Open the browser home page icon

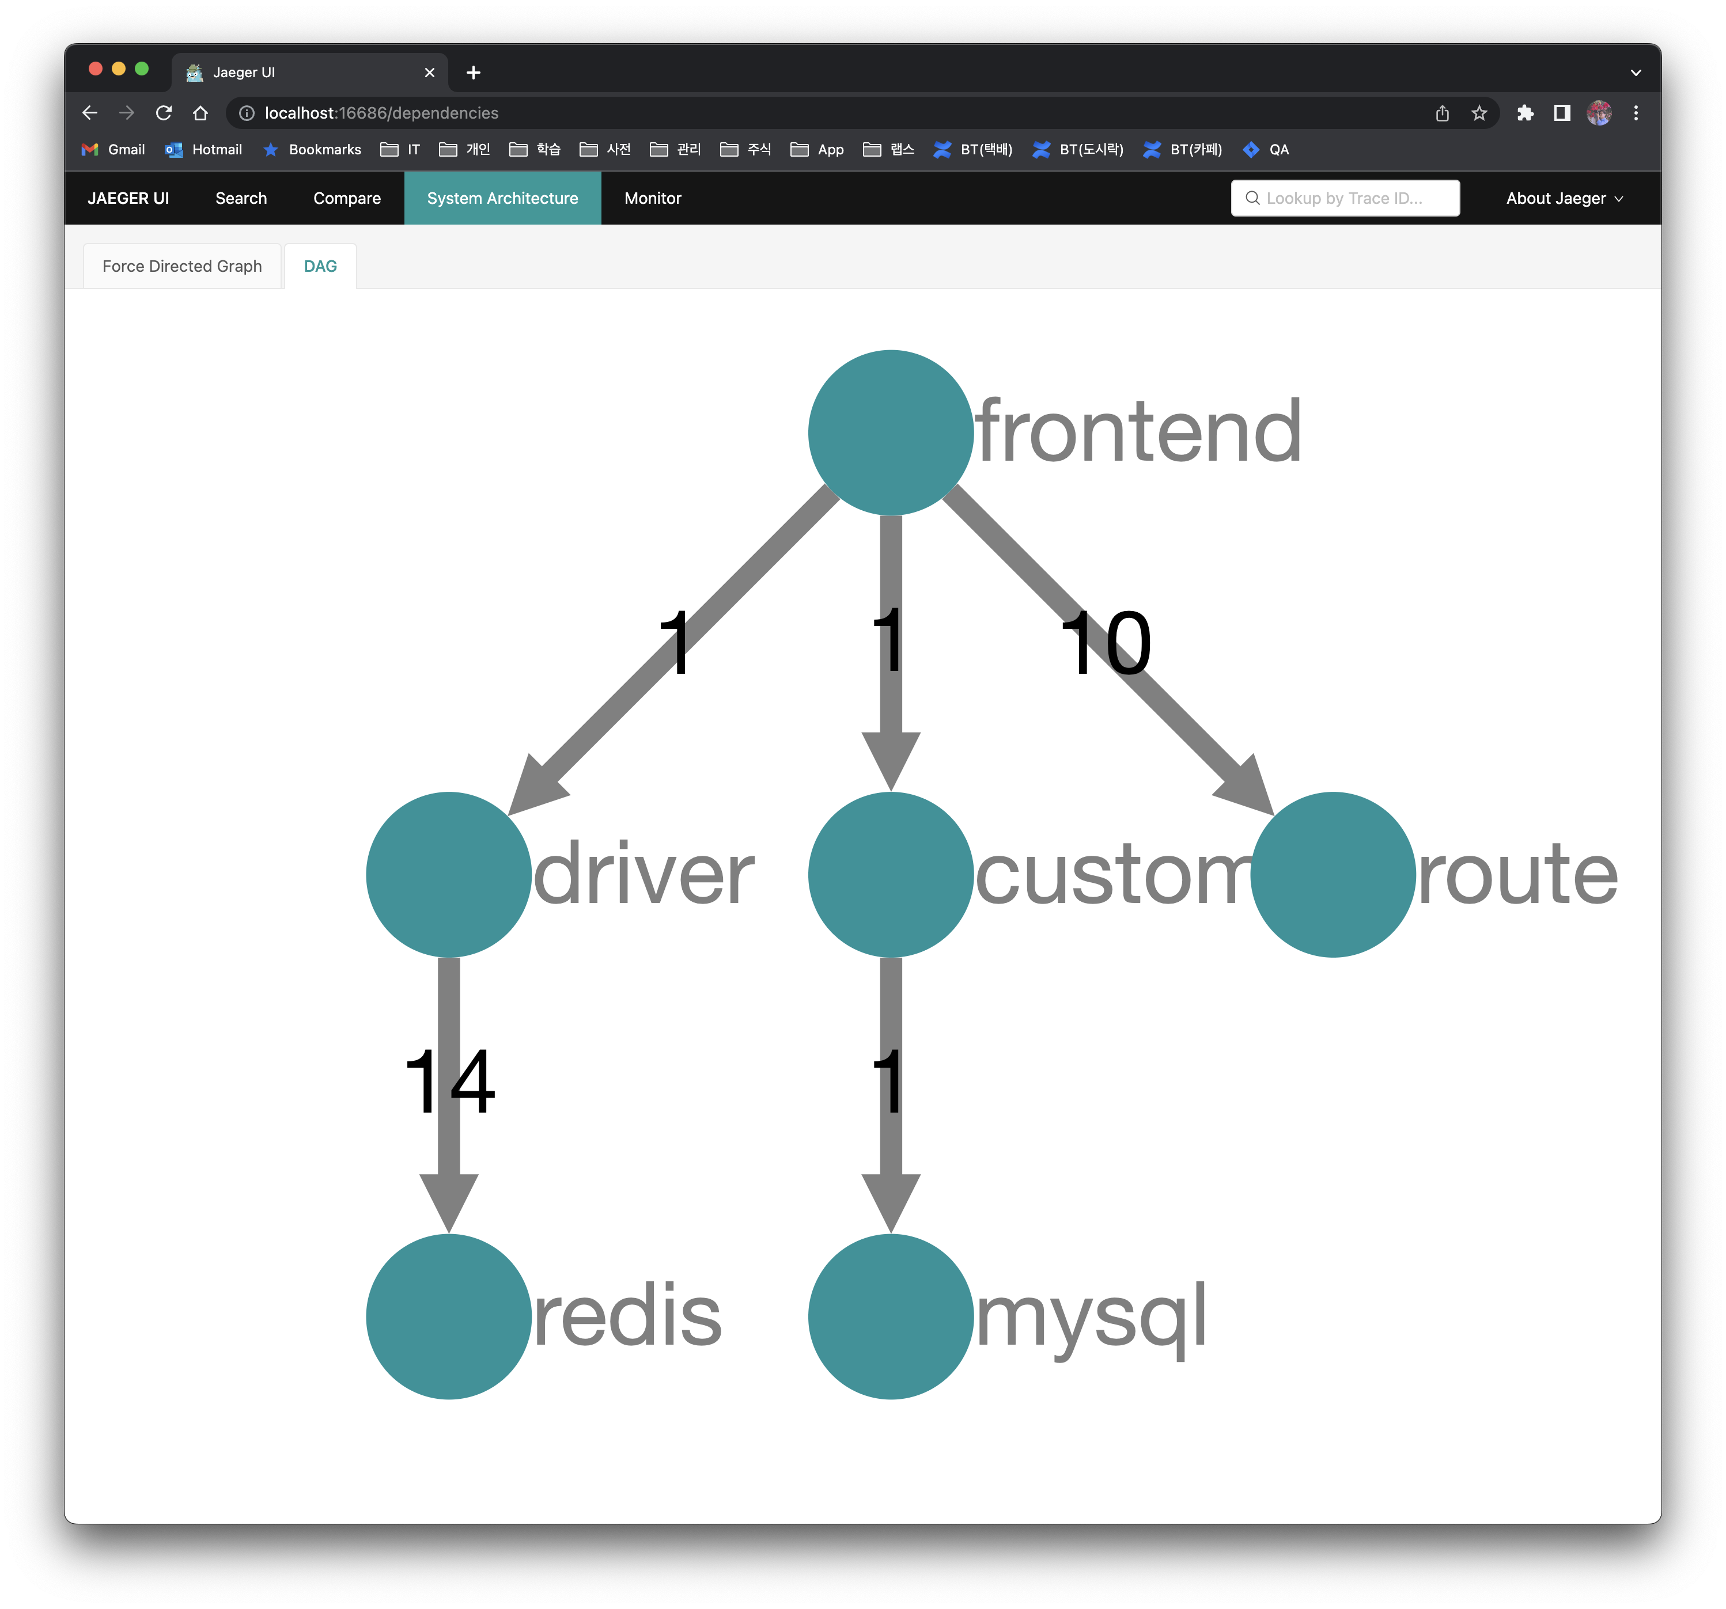pyautogui.click(x=200, y=113)
